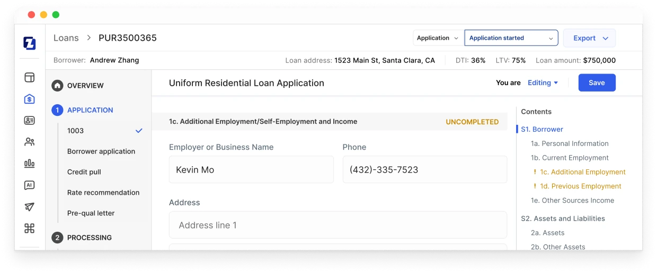The height and width of the screenshot is (273, 657).
Task: Click warning icon beside 1c. Additional Employment
Action: pyautogui.click(x=535, y=172)
